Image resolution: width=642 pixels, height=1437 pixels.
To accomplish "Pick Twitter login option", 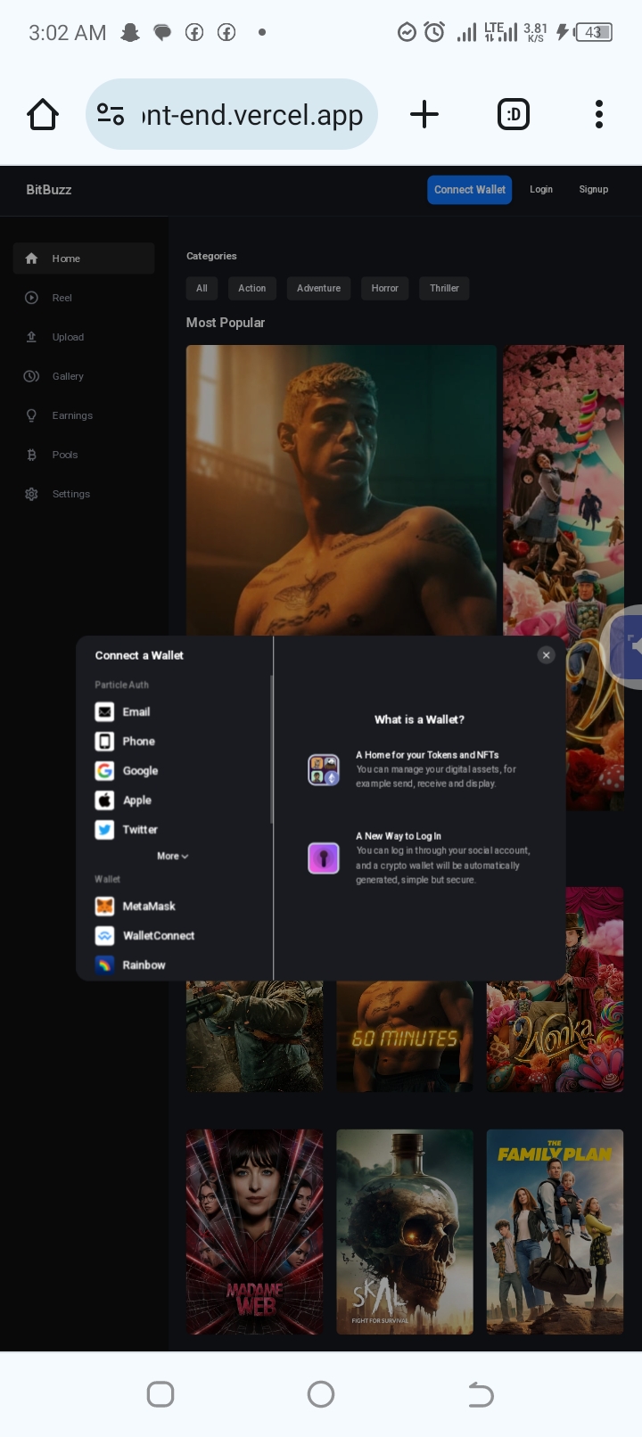I will coord(139,829).
